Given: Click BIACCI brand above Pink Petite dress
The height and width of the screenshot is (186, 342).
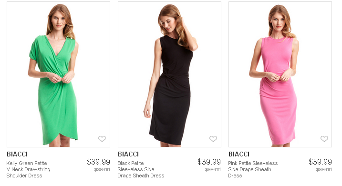Looking at the screenshot, I should coord(239,154).
